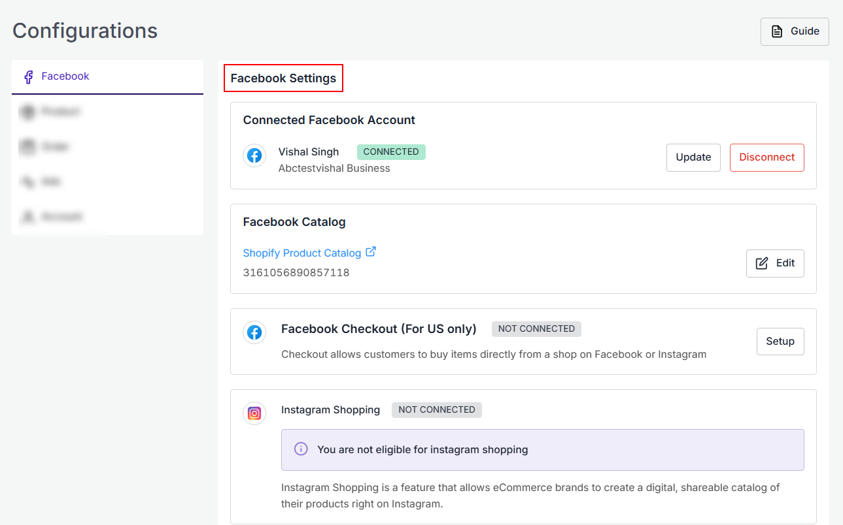Screen dimensions: 843x525
Task: Open the external link icon beside Shopify Product Catalog
Action: point(371,251)
